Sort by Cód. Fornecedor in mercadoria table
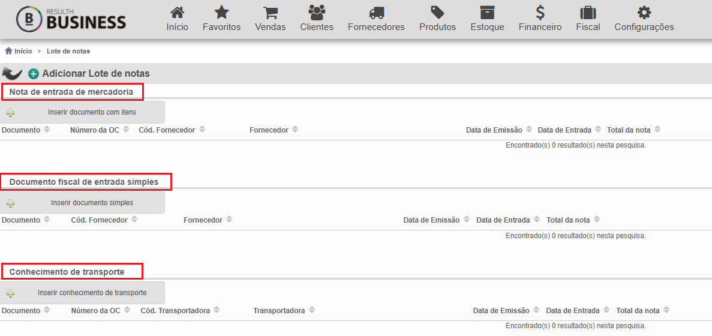 click(172, 130)
